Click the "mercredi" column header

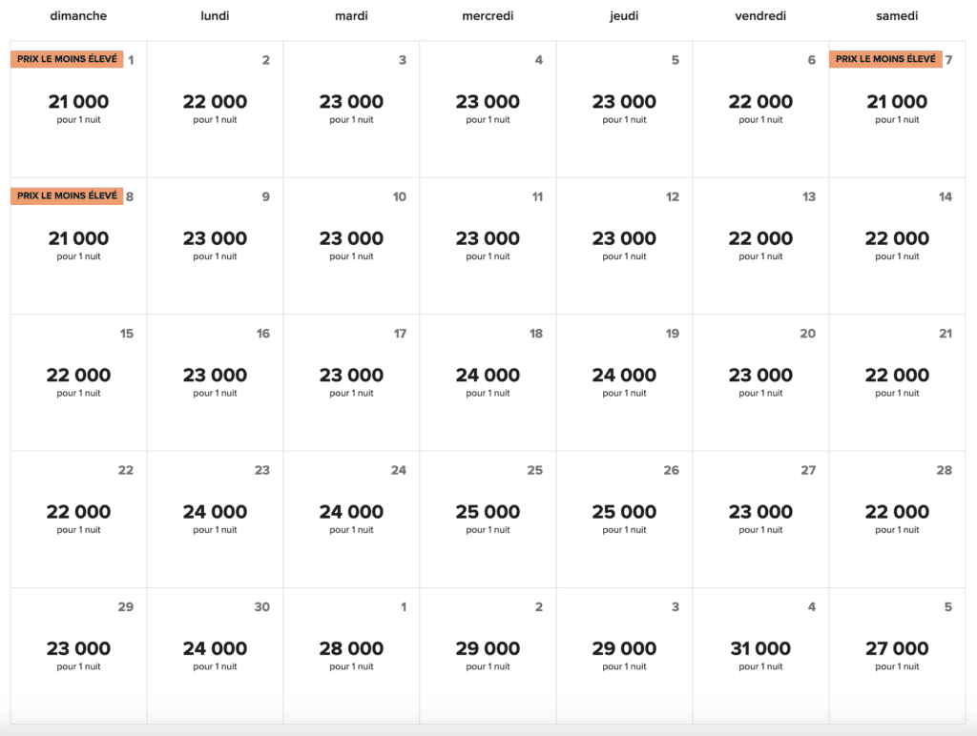click(488, 16)
